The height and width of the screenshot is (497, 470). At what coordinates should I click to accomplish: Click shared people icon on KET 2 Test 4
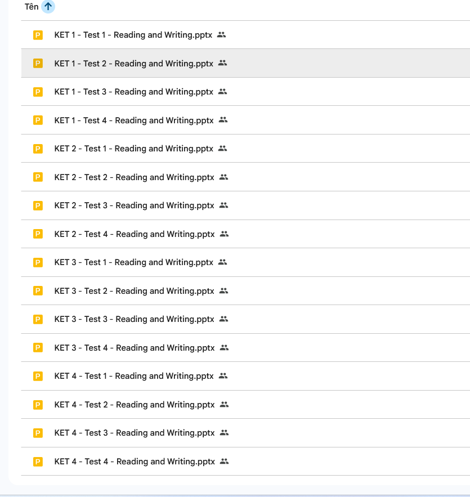coord(224,234)
